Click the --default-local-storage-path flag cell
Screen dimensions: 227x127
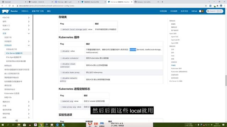(76, 29)
